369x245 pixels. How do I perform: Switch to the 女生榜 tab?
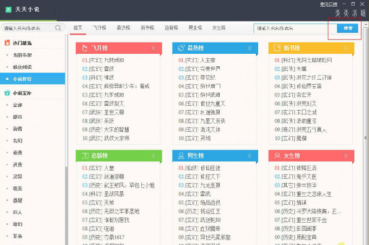219,28
